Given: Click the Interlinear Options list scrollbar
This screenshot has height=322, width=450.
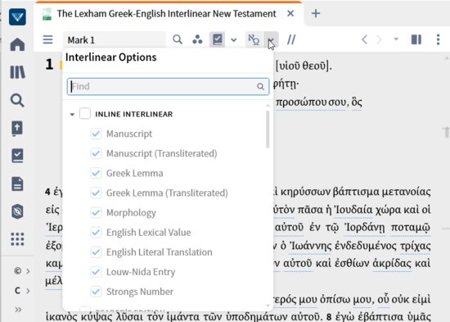Looking at the screenshot, I should pyautogui.click(x=268, y=129).
